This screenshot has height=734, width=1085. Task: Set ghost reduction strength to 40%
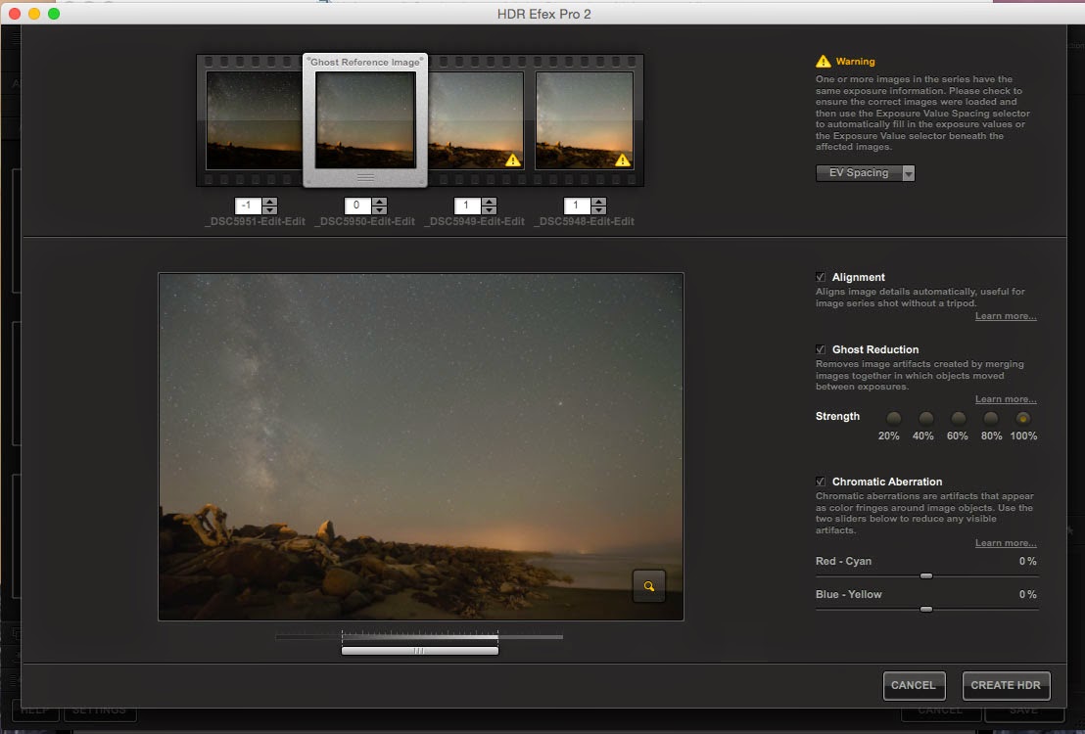925,418
